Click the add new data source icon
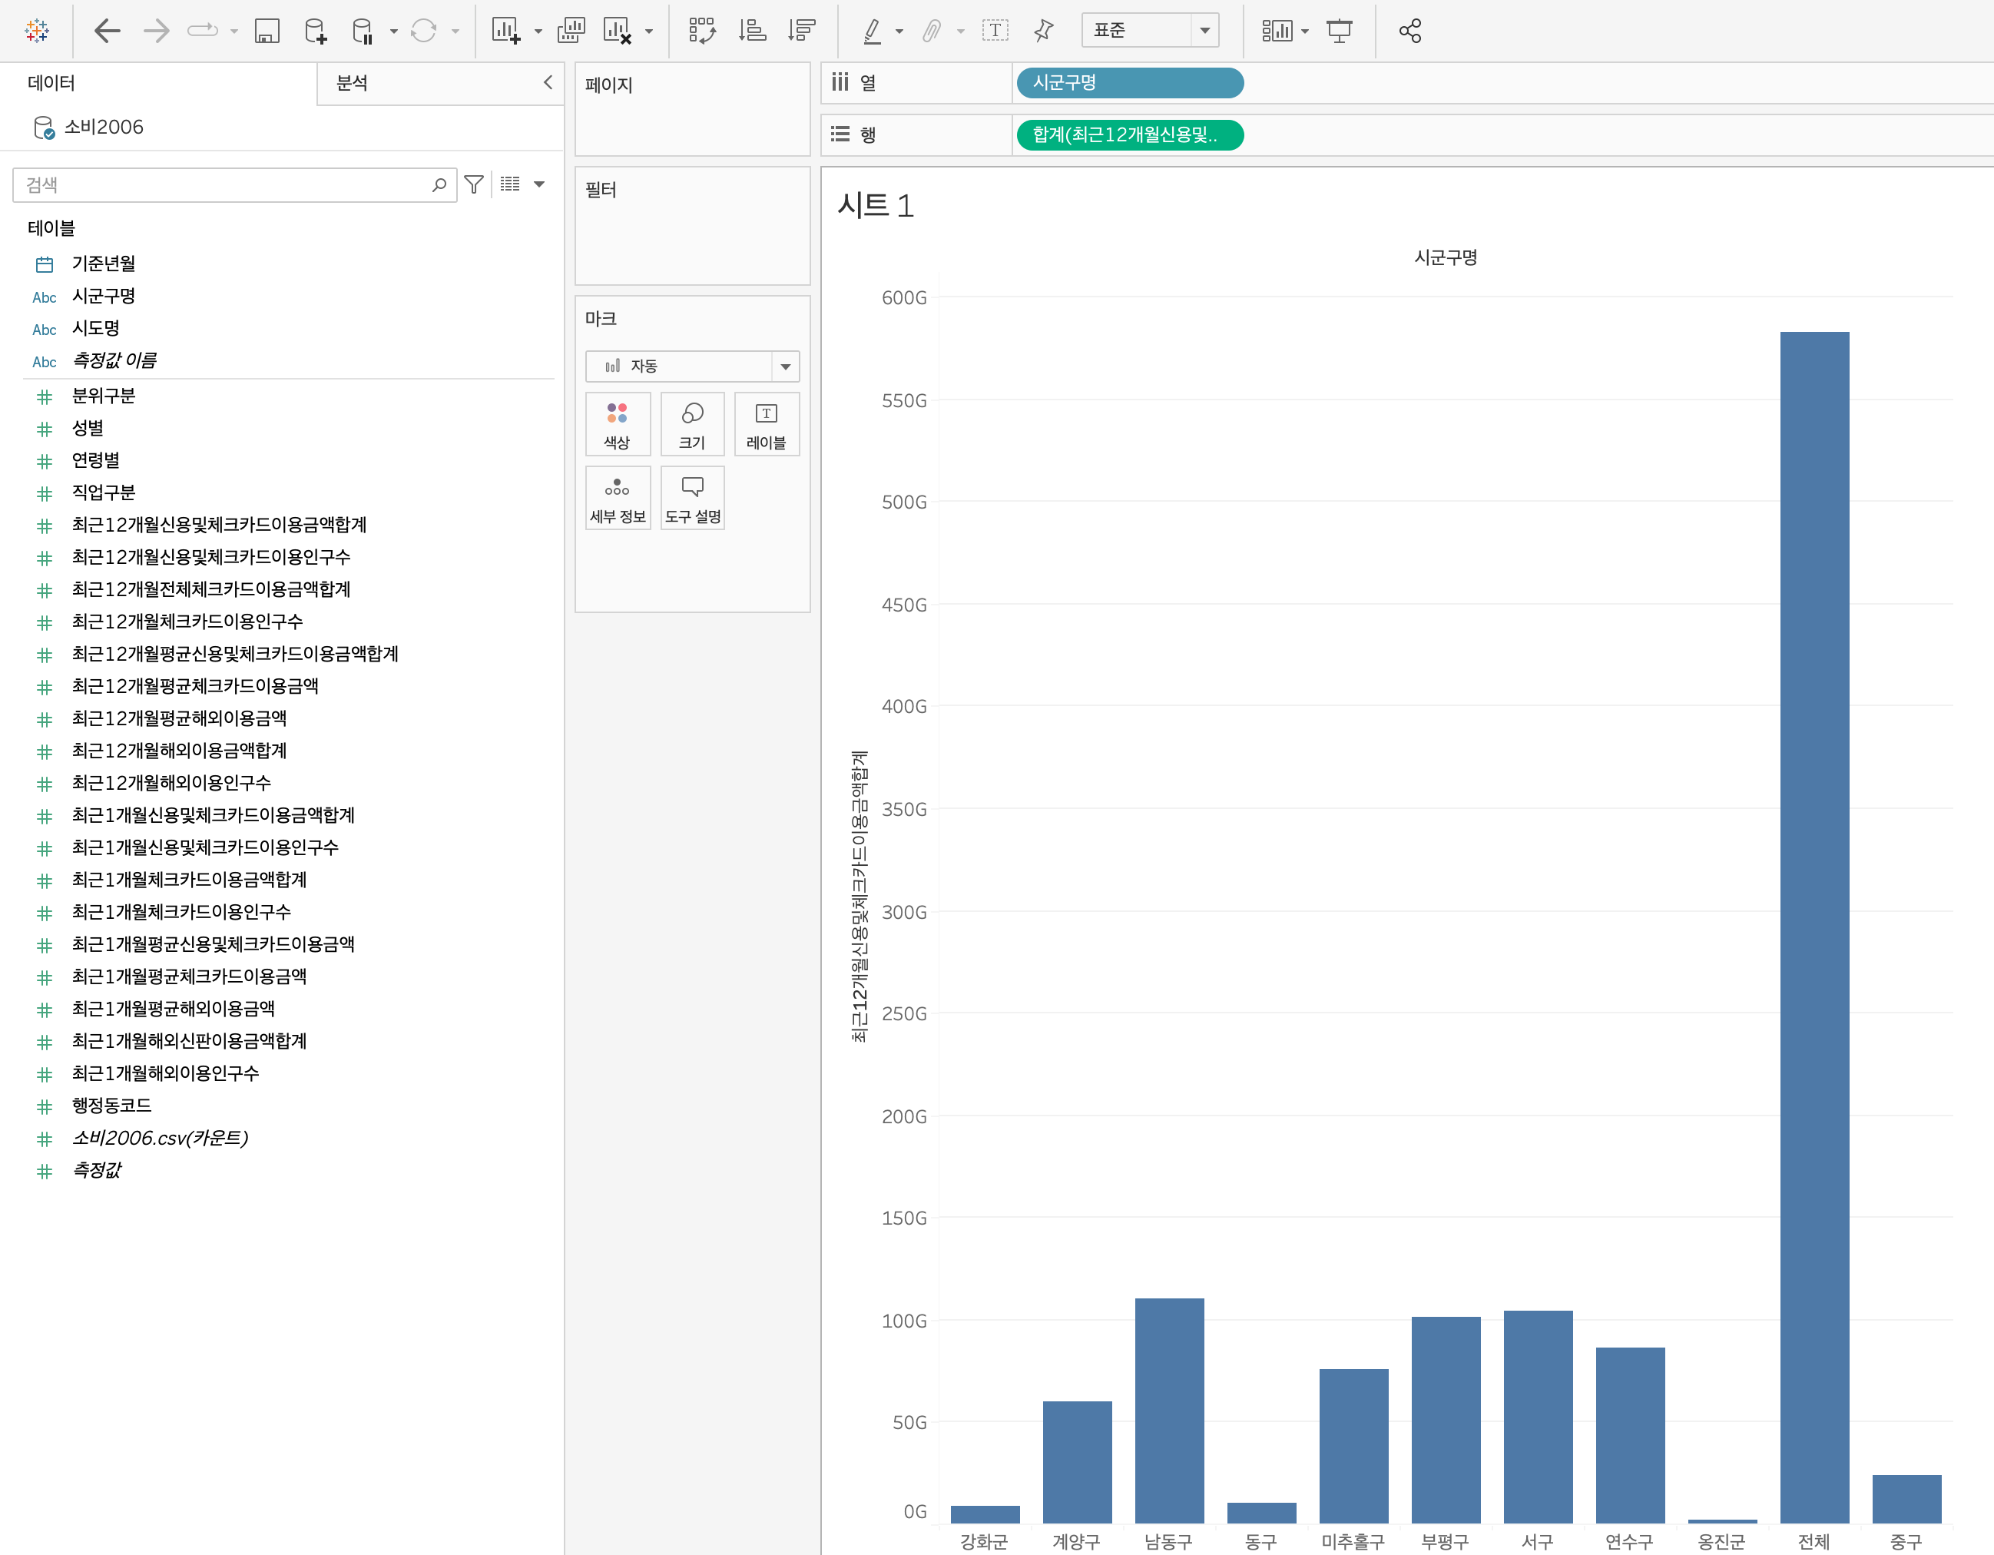The image size is (1994, 1555). point(316,31)
